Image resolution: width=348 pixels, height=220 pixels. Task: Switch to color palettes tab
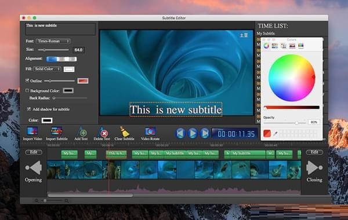pyautogui.click(x=284, y=46)
